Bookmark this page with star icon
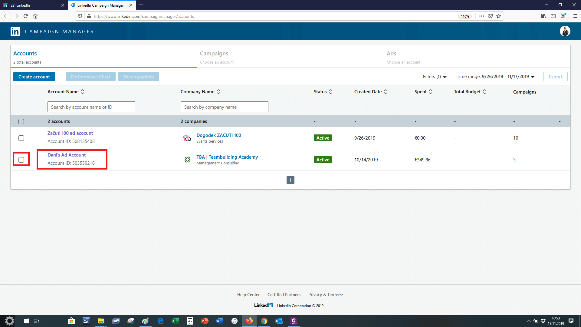581x327 pixels. point(499,16)
